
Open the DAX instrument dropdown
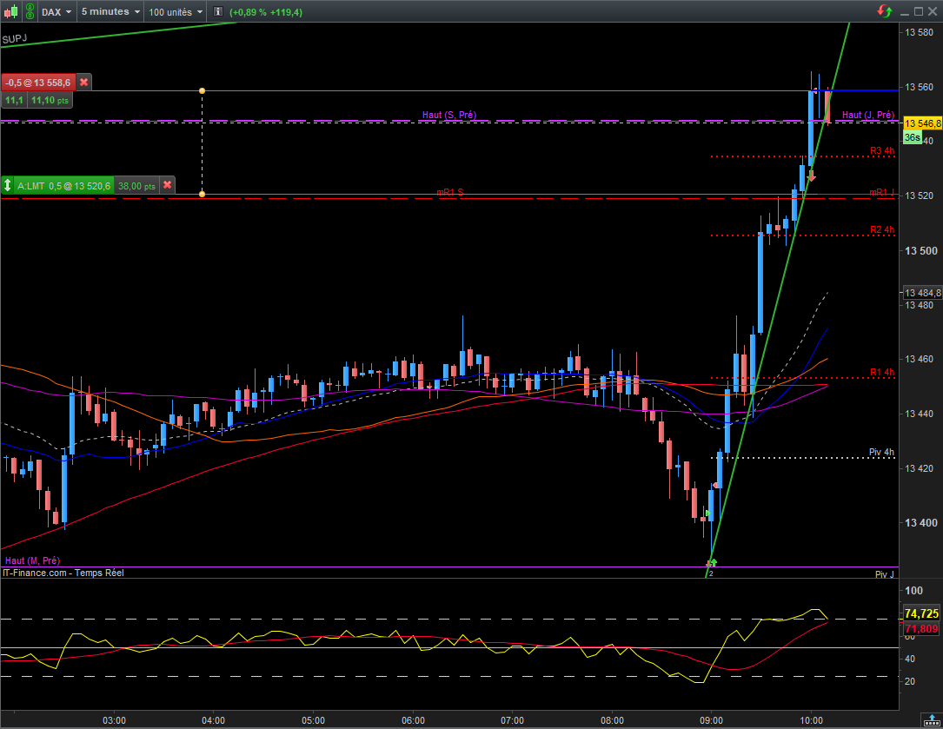coord(57,12)
